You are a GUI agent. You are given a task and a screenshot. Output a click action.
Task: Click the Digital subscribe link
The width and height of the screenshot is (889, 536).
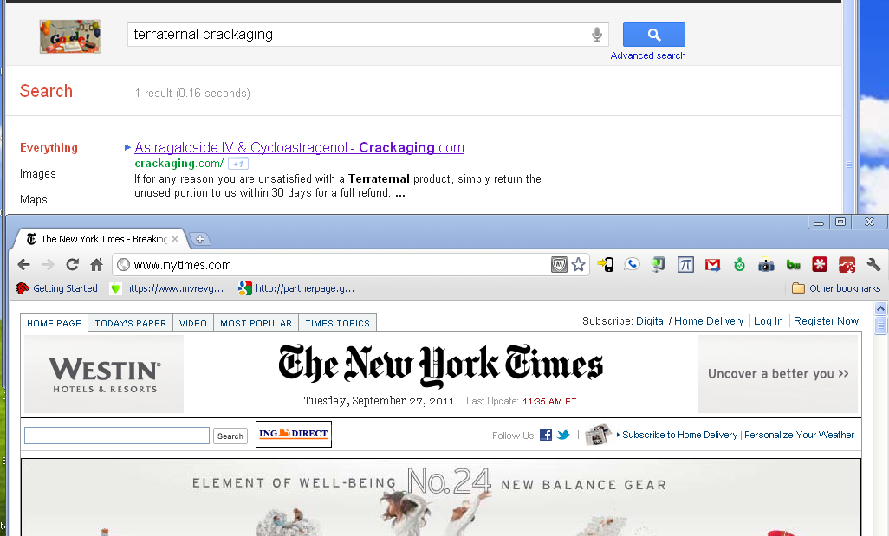pos(651,321)
